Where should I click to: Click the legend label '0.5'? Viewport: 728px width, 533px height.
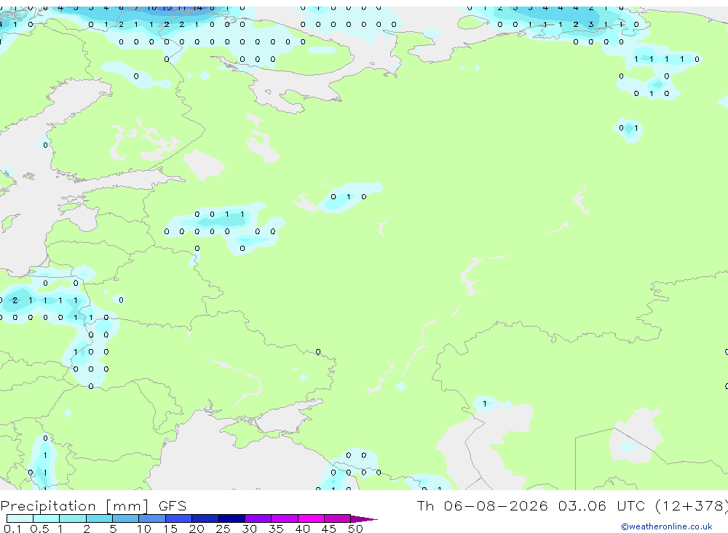tap(40, 529)
